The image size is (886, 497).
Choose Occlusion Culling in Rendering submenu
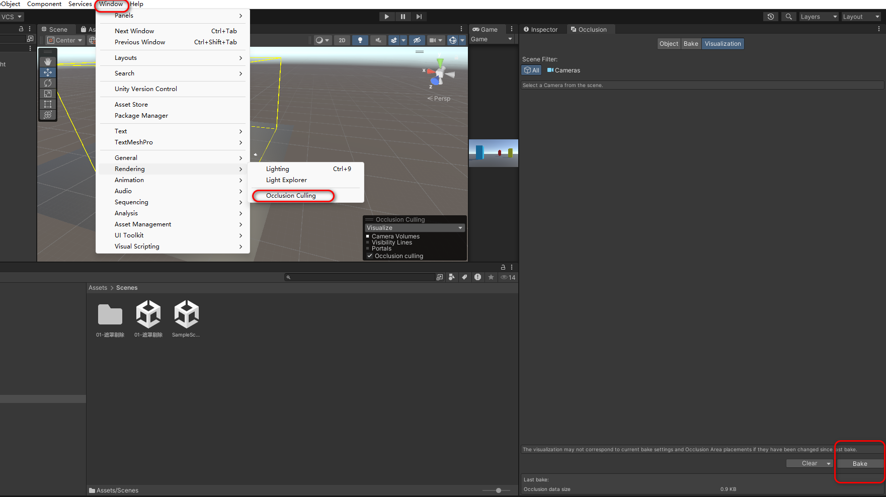point(305,196)
